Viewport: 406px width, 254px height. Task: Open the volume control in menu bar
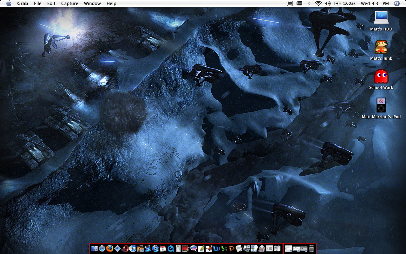coord(328,3)
